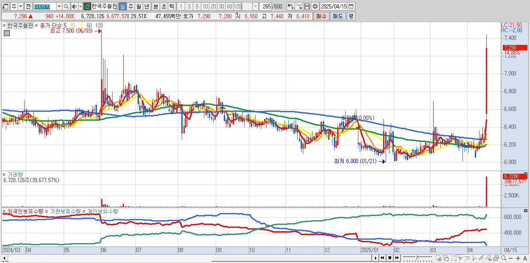The image size is (530, 263).
Task: Click the 매도 sell button
Action: 338,16
